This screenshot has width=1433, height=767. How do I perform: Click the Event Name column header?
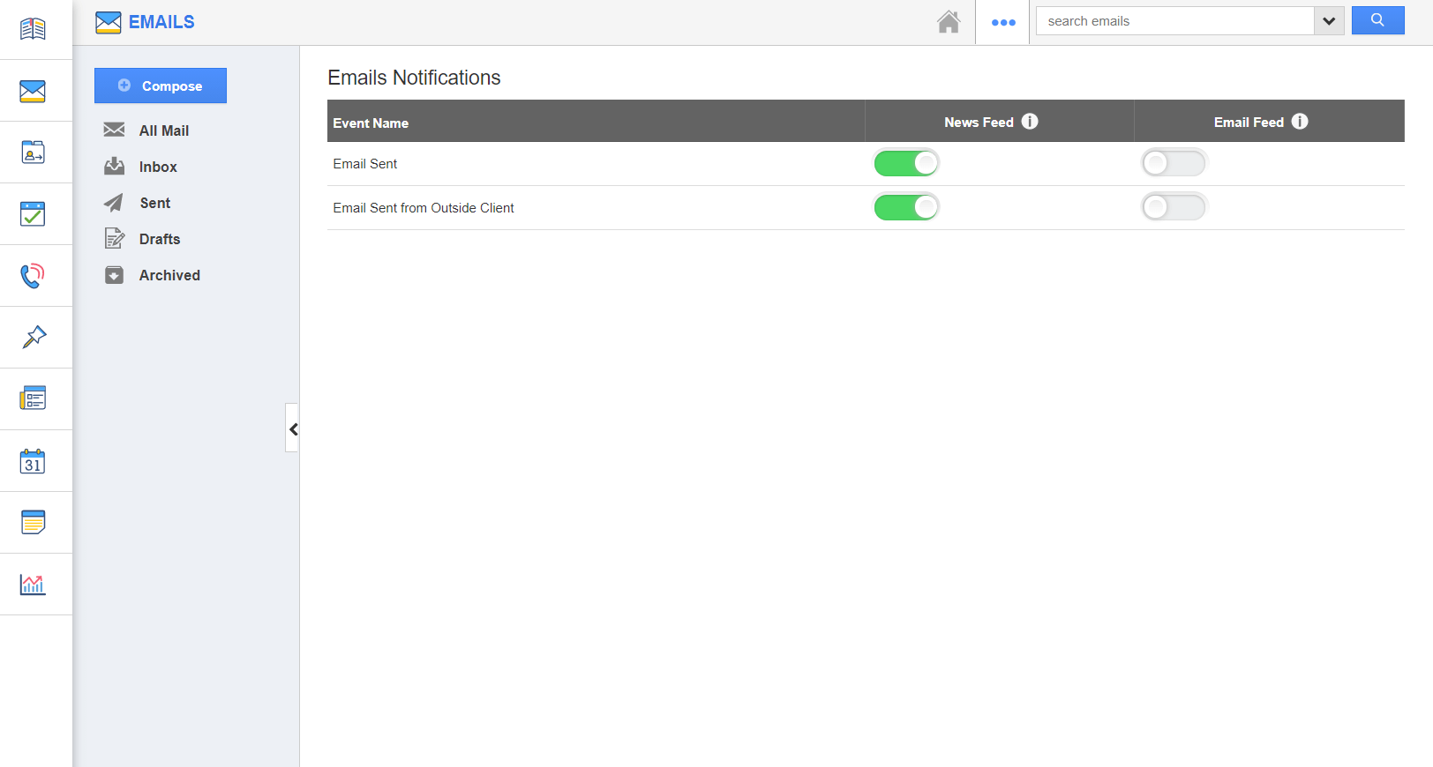[x=371, y=123]
